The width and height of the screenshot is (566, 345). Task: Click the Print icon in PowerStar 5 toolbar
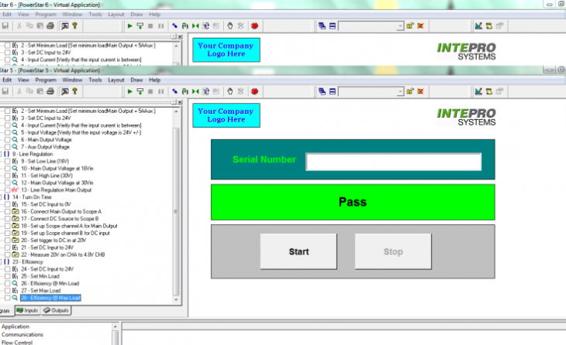click(50, 91)
